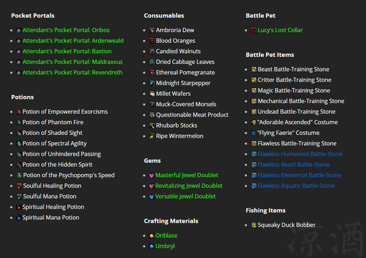Open the Questionable Meat Product entry

(x=192, y=115)
